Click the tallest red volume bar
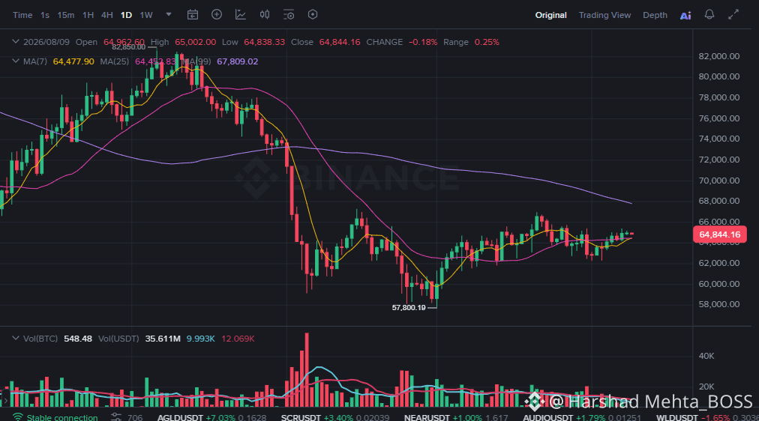759x421 pixels. [307, 370]
